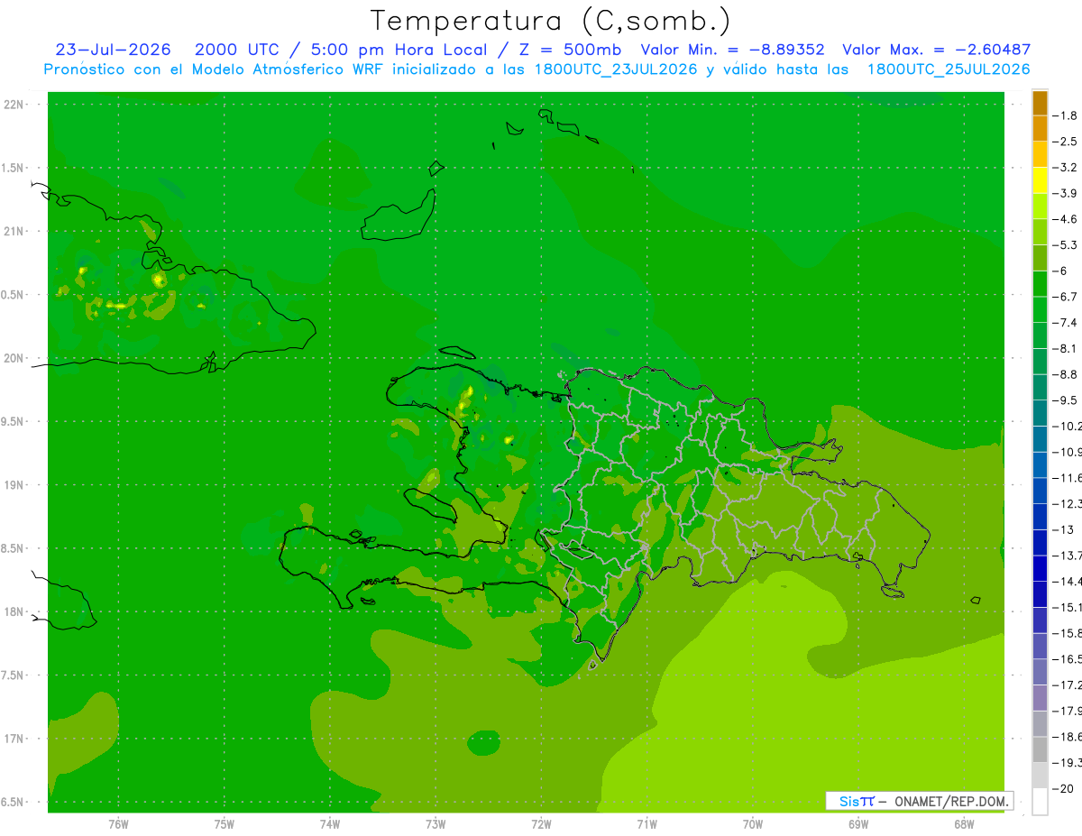The height and width of the screenshot is (836, 1082).
Task: Click the '72W' longitude label
Action: pos(542,824)
